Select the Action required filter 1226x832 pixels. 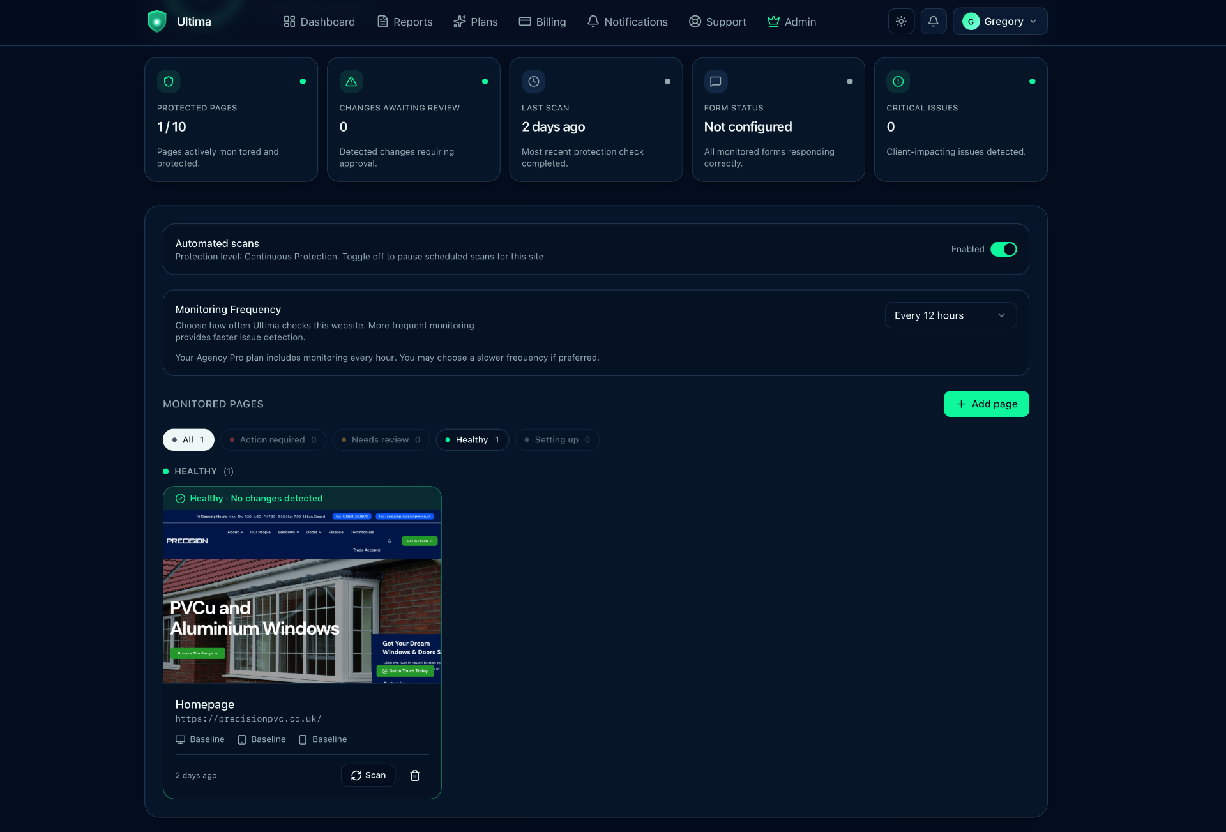(273, 439)
